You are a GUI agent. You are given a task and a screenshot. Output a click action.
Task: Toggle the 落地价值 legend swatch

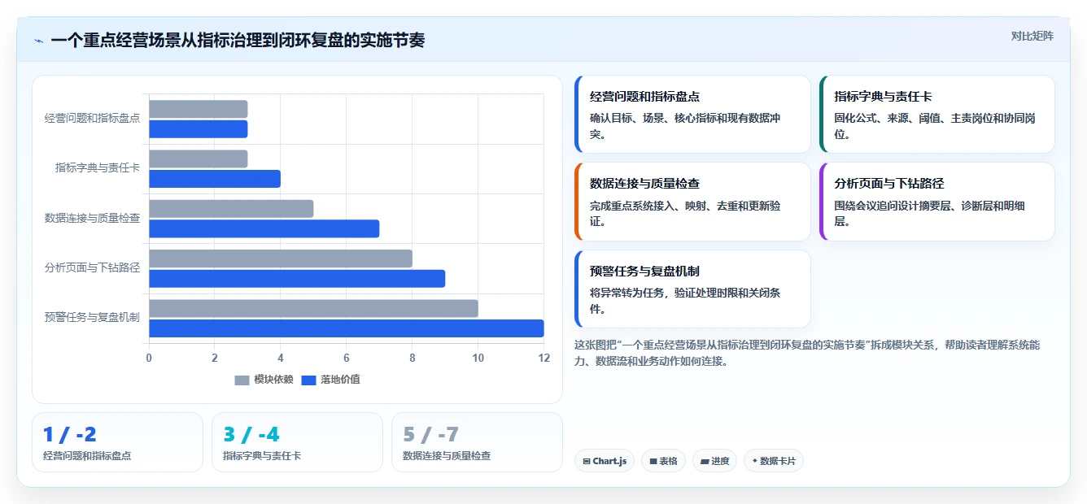[x=309, y=380]
